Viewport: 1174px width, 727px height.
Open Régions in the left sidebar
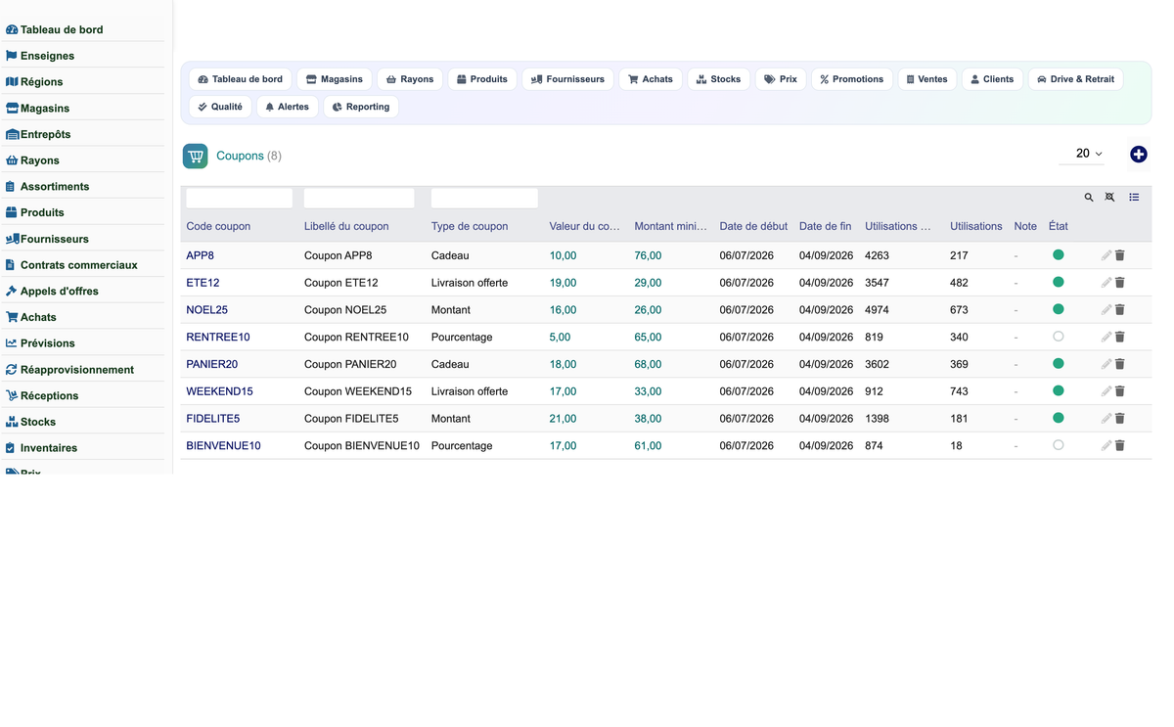pyautogui.click(x=42, y=82)
